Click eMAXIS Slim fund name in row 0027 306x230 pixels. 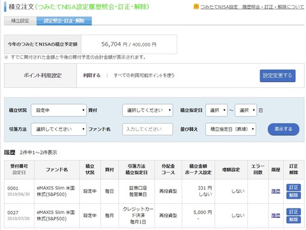[55, 215]
